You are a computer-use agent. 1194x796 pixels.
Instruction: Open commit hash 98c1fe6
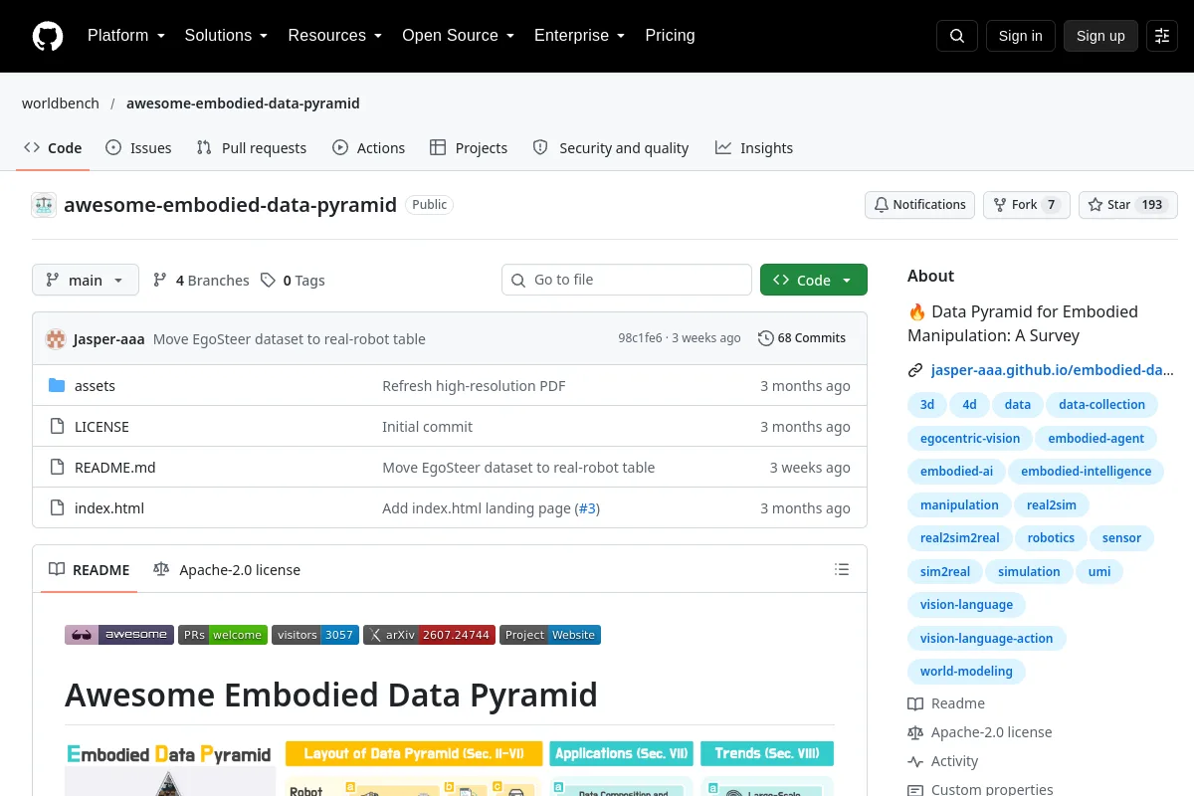tap(640, 338)
